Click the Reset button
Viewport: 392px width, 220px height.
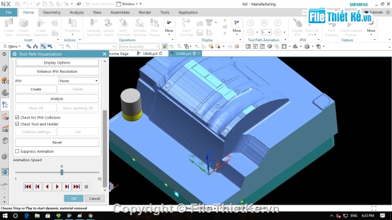(x=57, y=142)
